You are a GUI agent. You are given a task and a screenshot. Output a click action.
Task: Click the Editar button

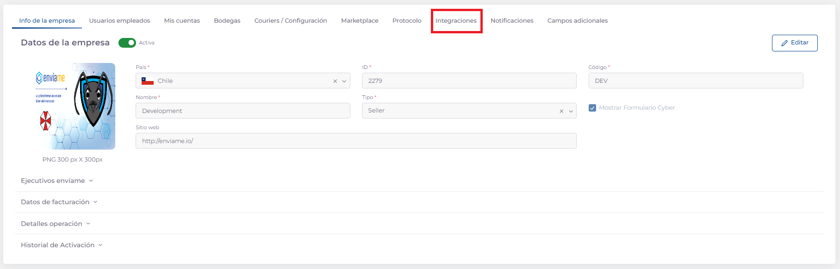tap(795, 43)
